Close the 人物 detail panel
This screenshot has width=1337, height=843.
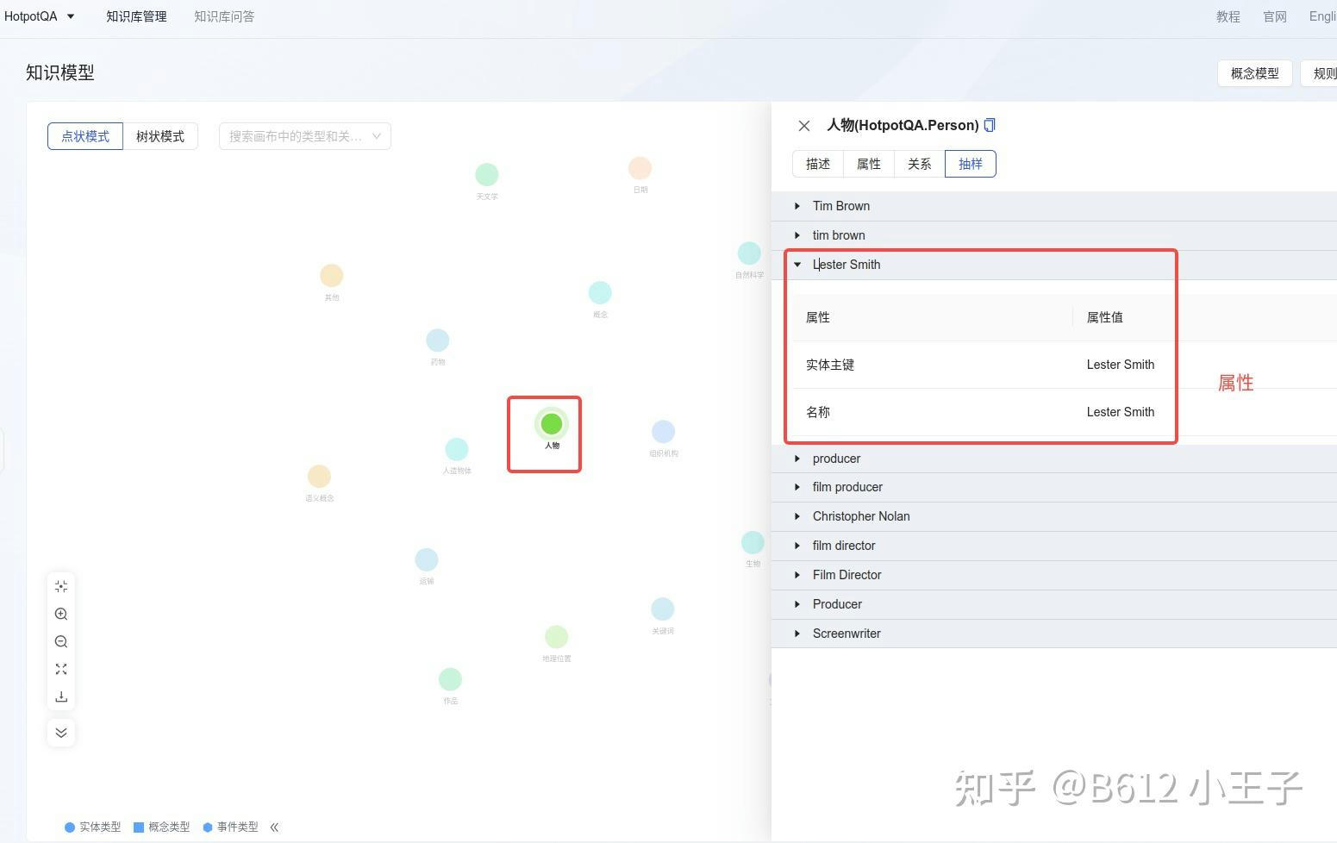804,126
